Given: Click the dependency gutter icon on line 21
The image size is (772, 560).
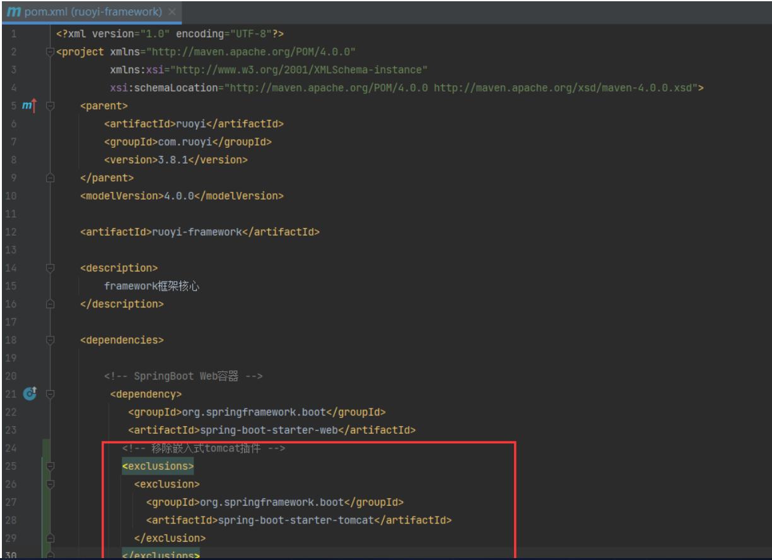Looking at the screenshot, I should [29, 394].
